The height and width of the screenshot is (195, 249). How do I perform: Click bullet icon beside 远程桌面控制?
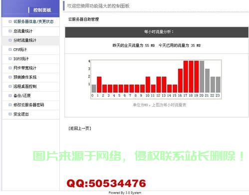(x=10, y=86)
